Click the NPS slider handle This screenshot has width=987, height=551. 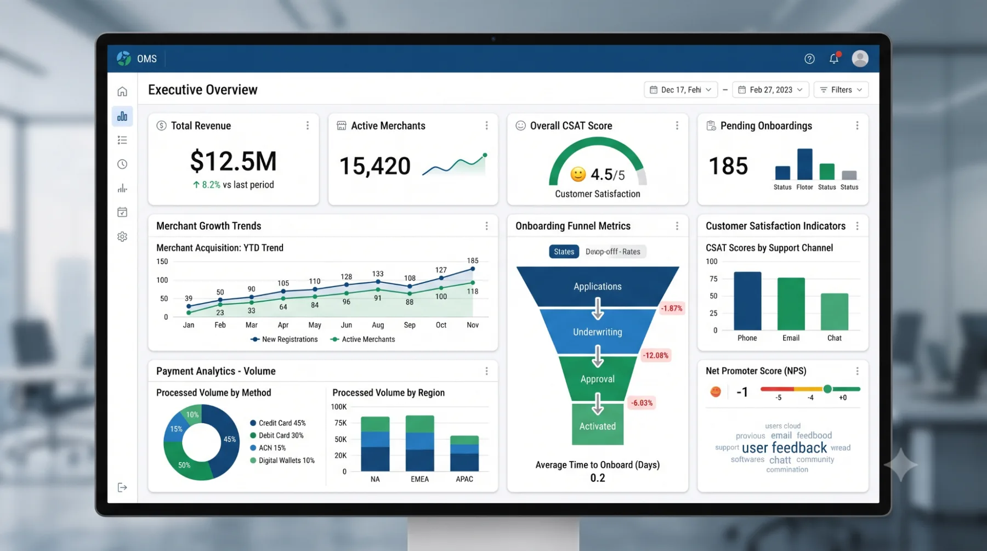[x=827, y=389]
